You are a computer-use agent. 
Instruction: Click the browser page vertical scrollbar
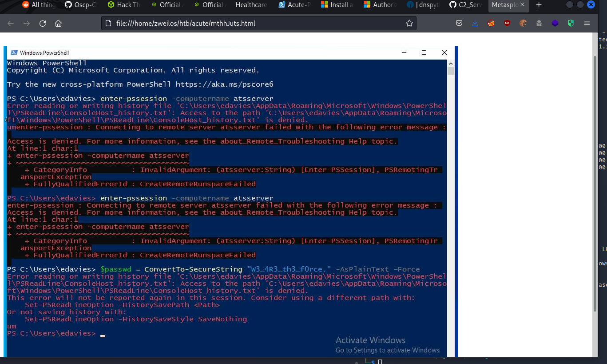[x=595, y=178]
